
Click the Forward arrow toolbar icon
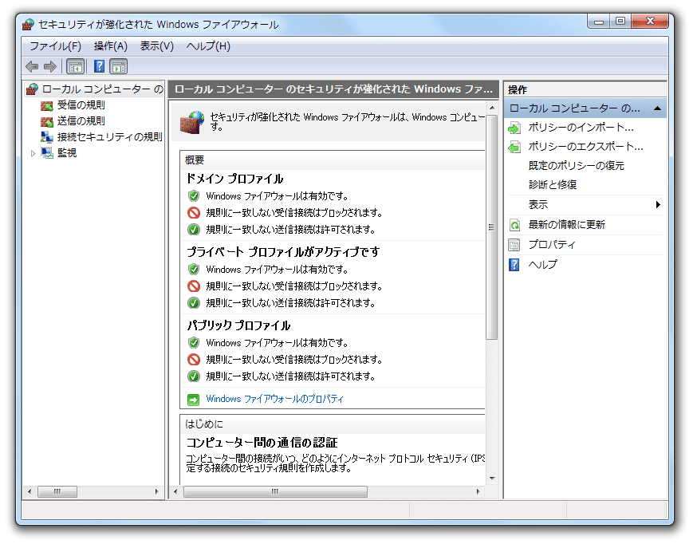point(50,67)
